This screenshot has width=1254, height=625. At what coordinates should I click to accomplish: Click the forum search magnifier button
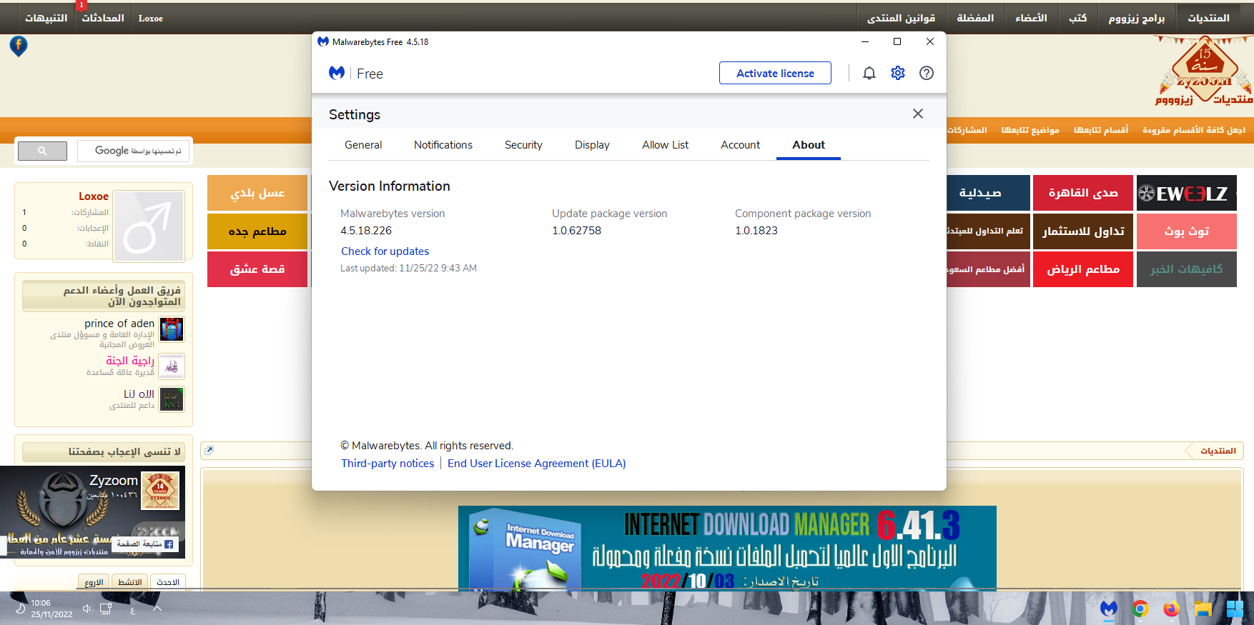point(42,151)
